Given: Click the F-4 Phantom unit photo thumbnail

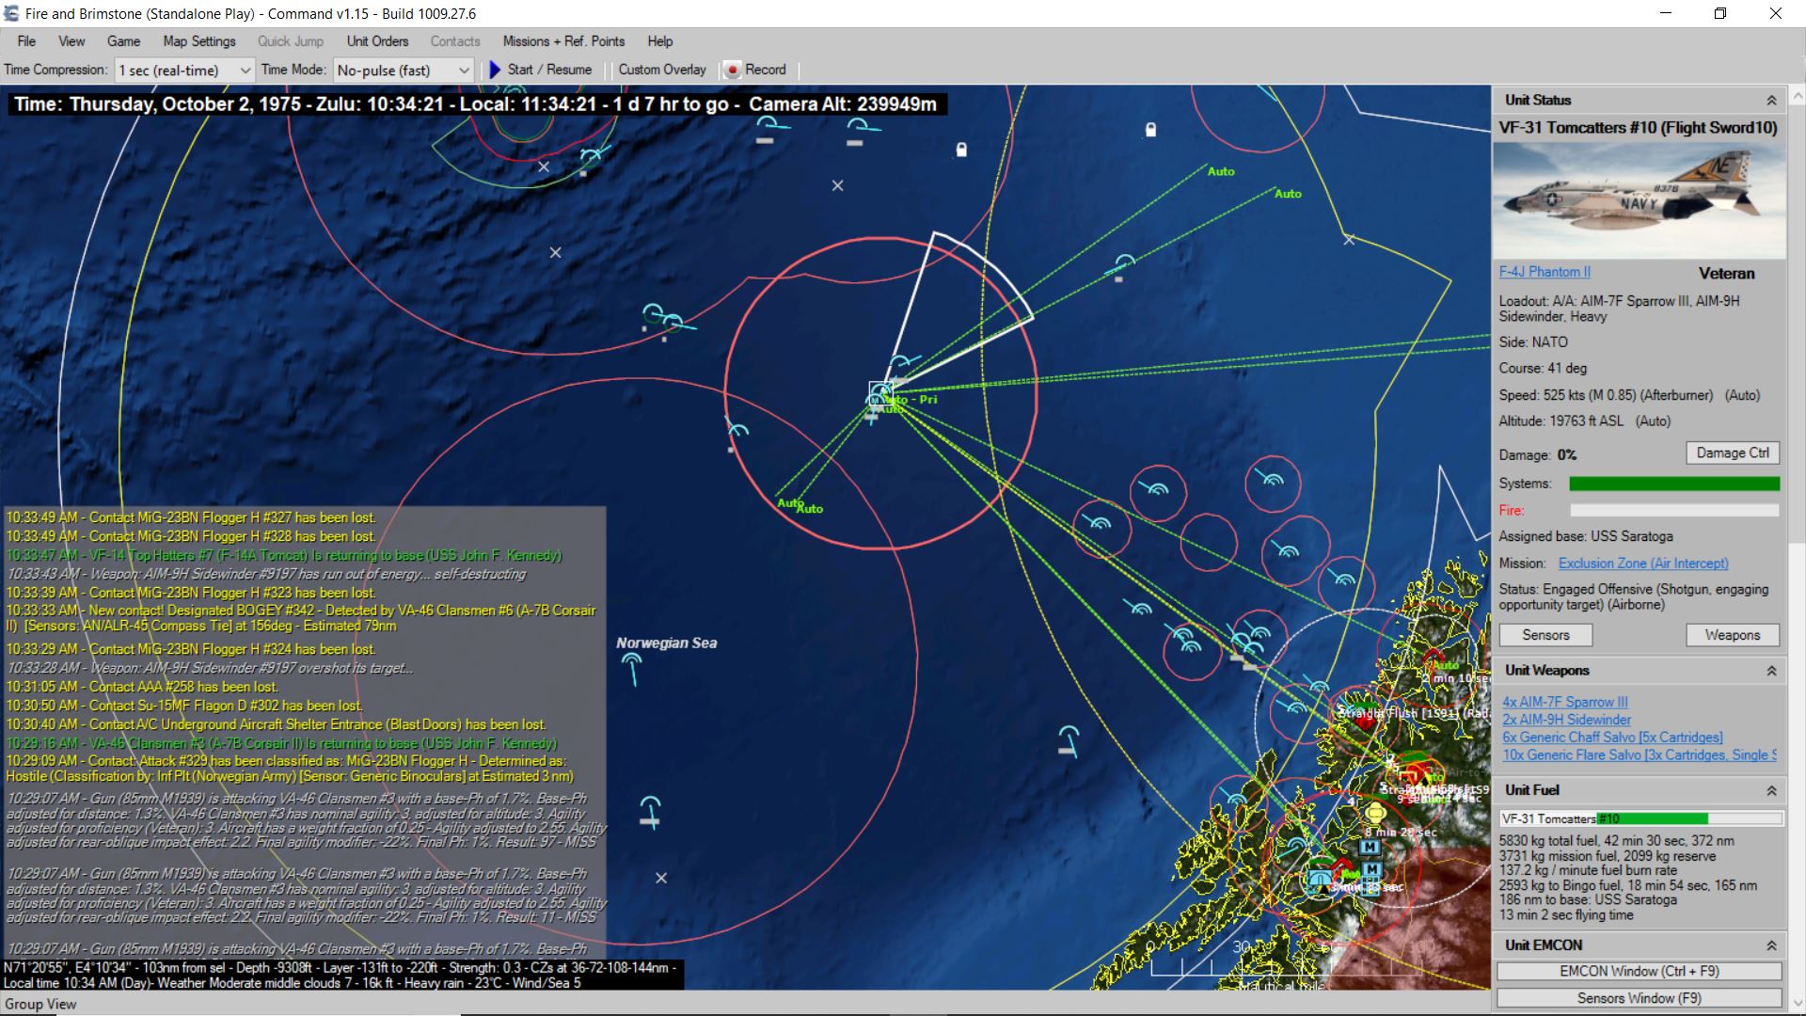Looking at the screenshot, I should click(x=1639, y=200).
